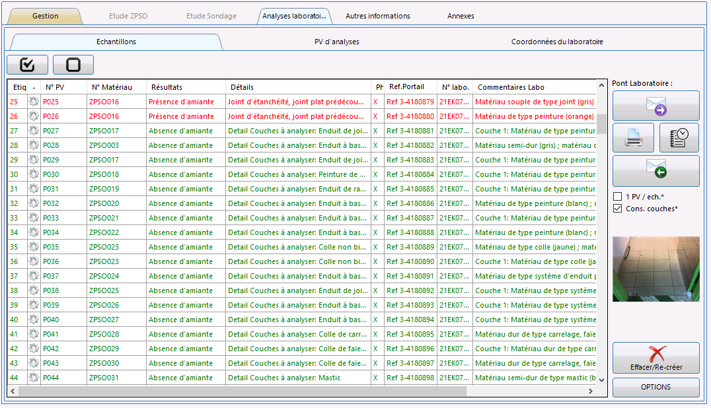This screenshot has height=408, width=711.
Task: Open the Autres informations tab
Action: point(378,16)
